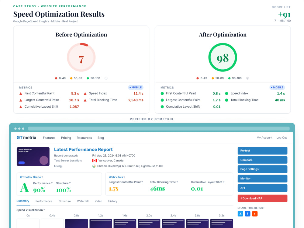Share report via Facebook icon

(247, 214)
